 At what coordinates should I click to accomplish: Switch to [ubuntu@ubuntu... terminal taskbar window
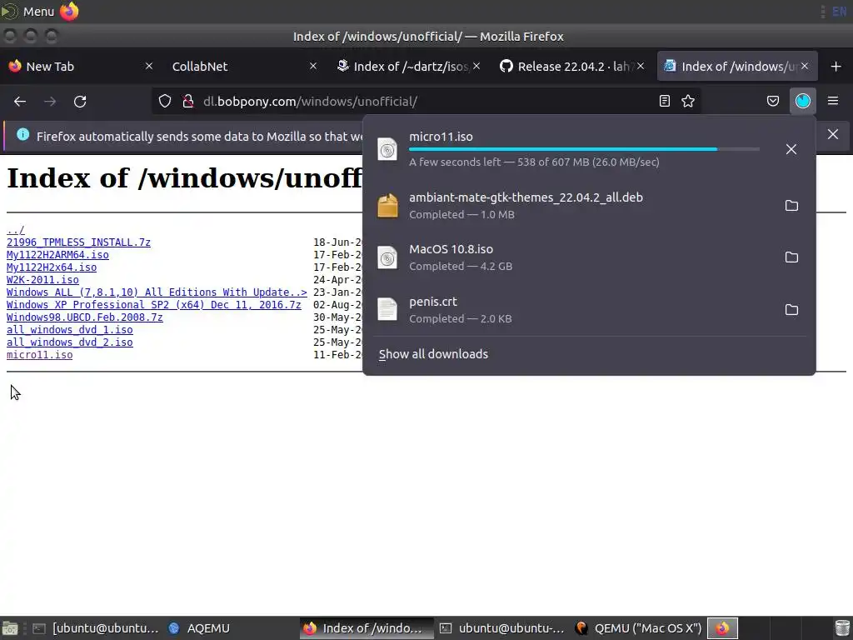point(95,628)
